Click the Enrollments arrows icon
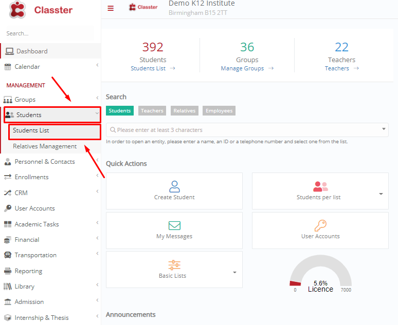The height and width of the screenshot is (325, 398). [x=8, y=177]
